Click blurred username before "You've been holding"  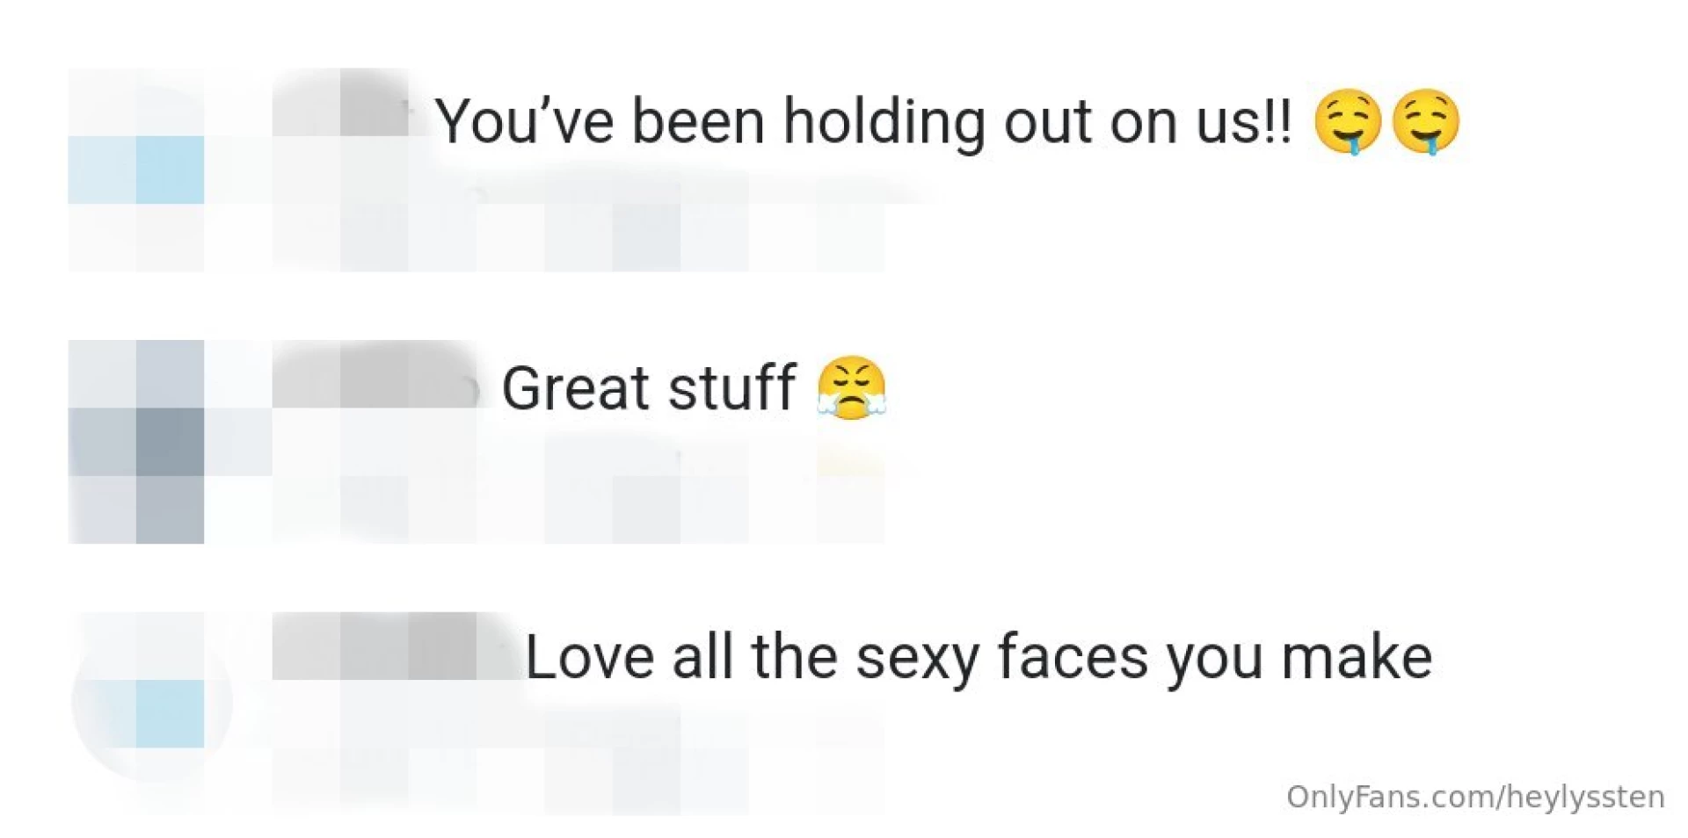click(x=341, y=104)
